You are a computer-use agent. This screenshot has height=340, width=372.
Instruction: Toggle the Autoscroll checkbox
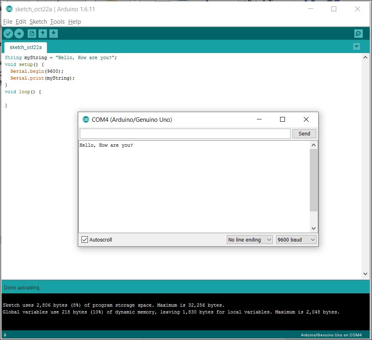coord(85,240)
